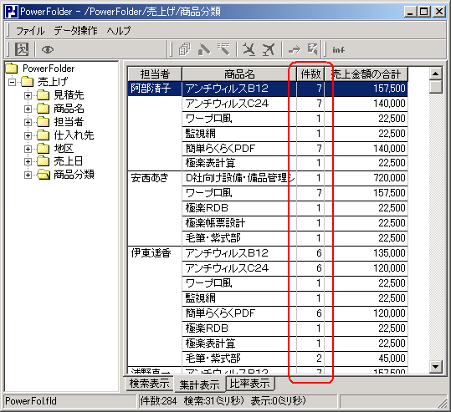This screenshot has width=451, height=412.
Task: Click the 売上金額の合計 column header
Action: click(x=366, y=74)
